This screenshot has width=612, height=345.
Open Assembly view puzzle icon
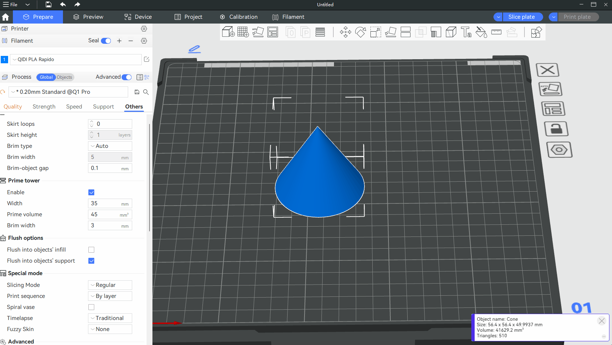(x=536, y=32)
